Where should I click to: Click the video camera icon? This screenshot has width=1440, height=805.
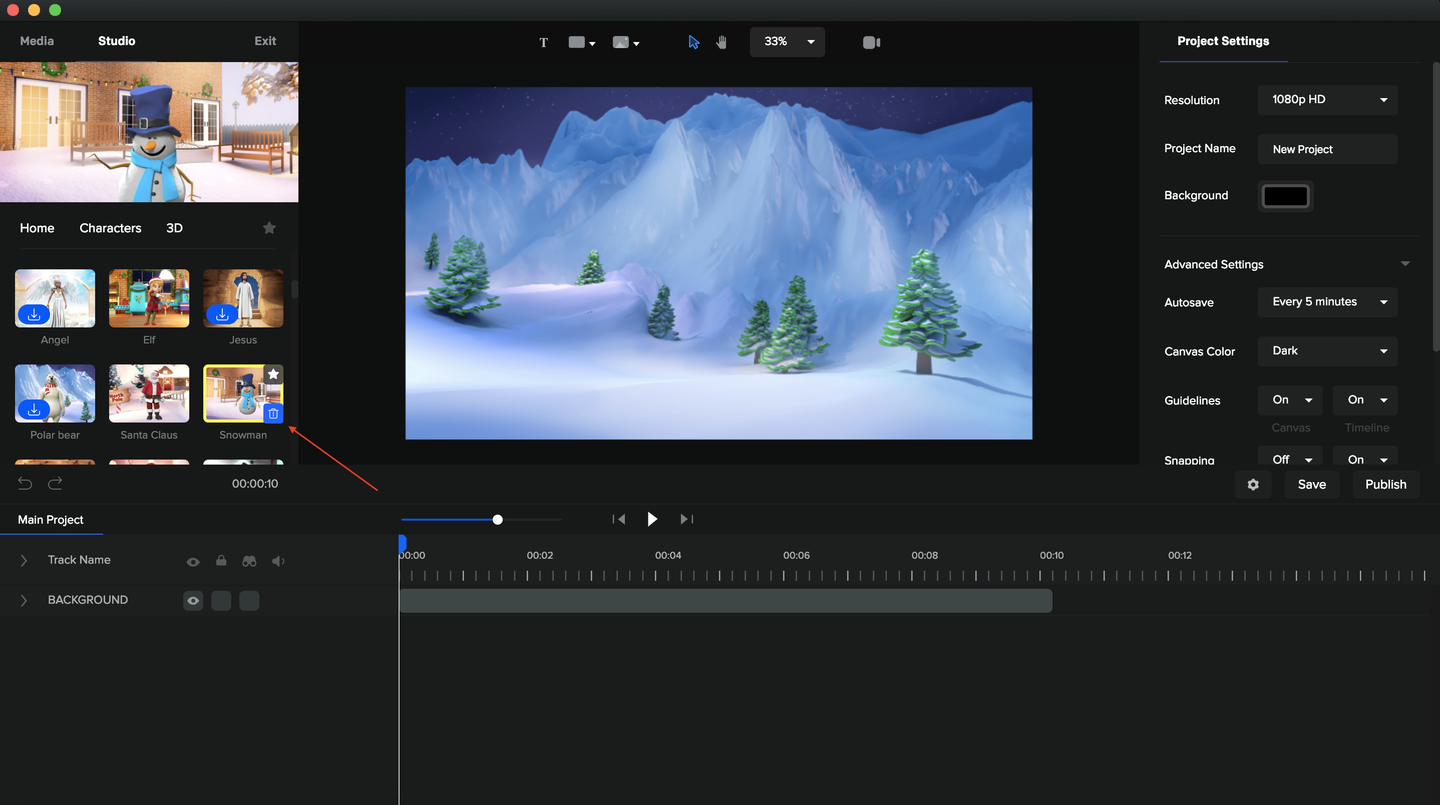pyautogui.click(x=871, y=43)
